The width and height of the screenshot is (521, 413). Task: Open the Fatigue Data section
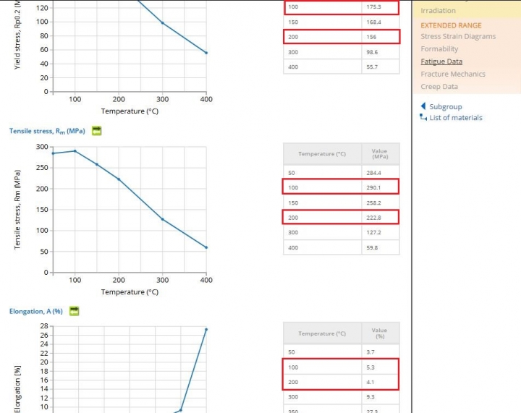pos(441,61)
